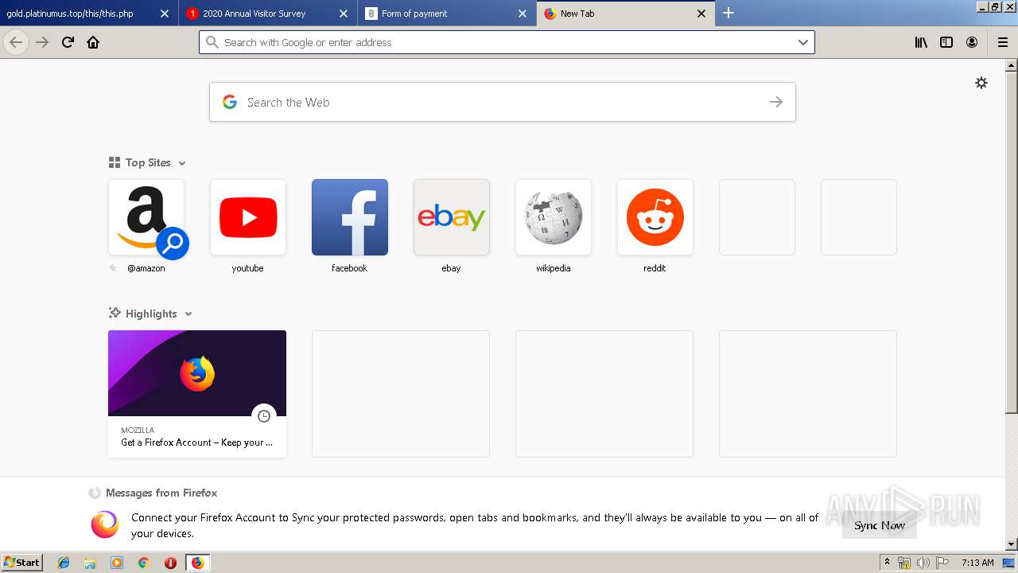Show hidden system tray icons

tap(887, 562)
